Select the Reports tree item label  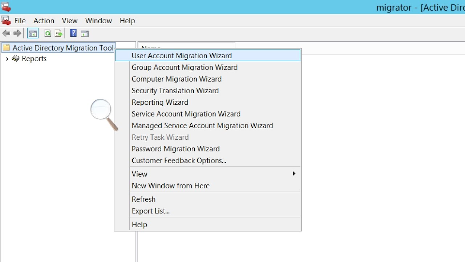(34, 59)
